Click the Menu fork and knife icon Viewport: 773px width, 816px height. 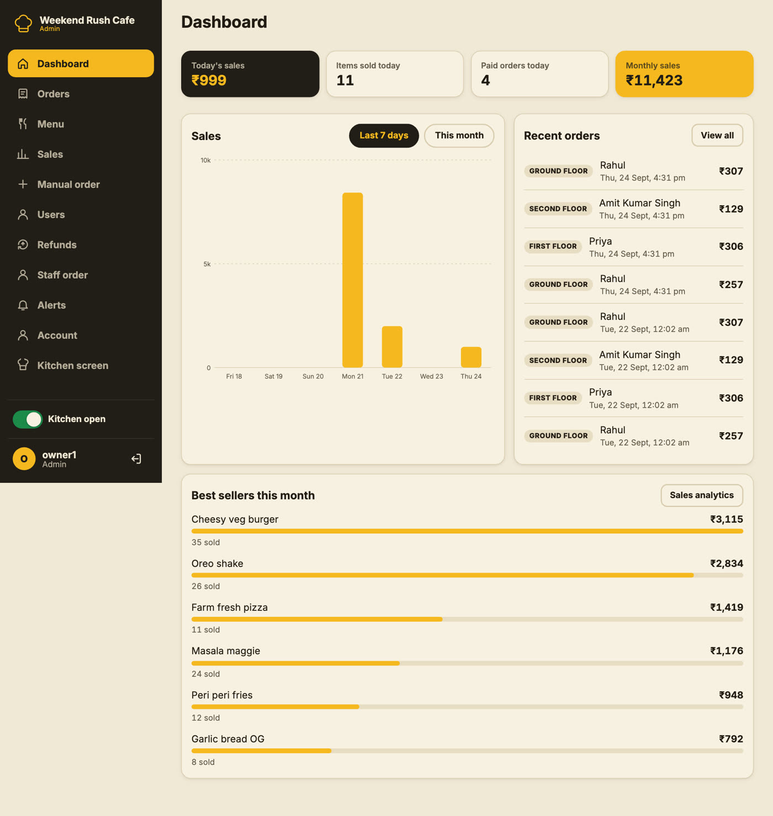pos(23,124)
